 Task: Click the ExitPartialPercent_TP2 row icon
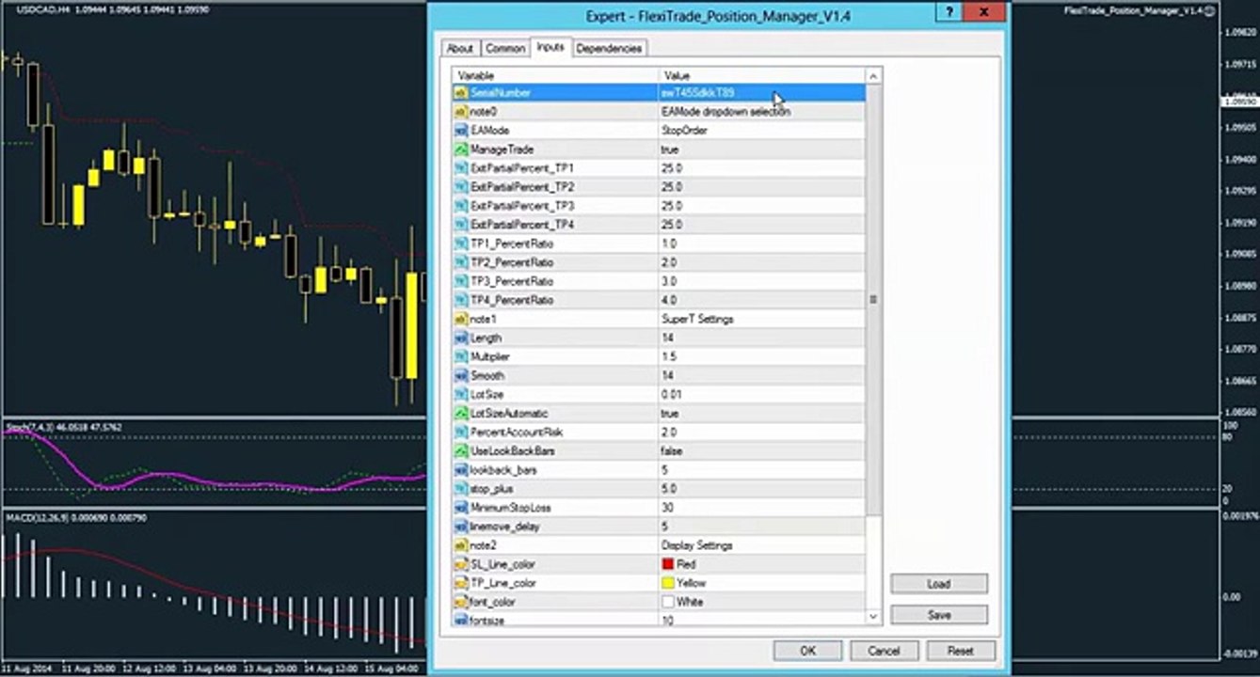click(461, 187)
